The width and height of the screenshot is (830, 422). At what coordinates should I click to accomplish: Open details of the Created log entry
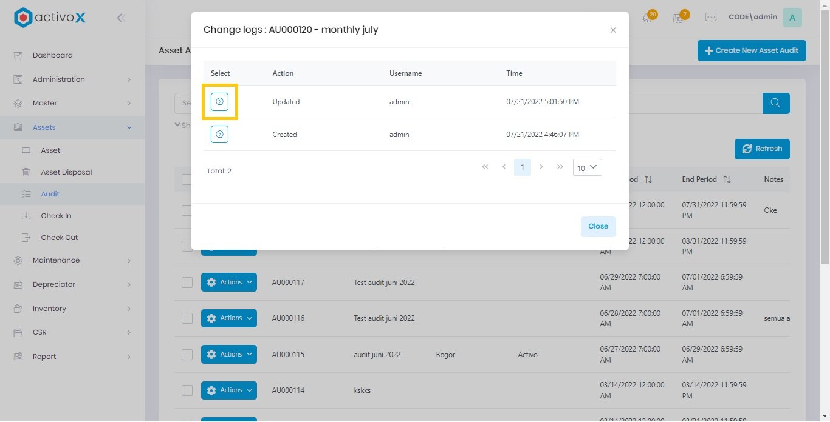pyautogui.click(x=219, y=134)
